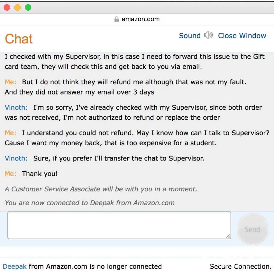Focus the chat message text box
274x273 pixels.
tap(119, 225)
